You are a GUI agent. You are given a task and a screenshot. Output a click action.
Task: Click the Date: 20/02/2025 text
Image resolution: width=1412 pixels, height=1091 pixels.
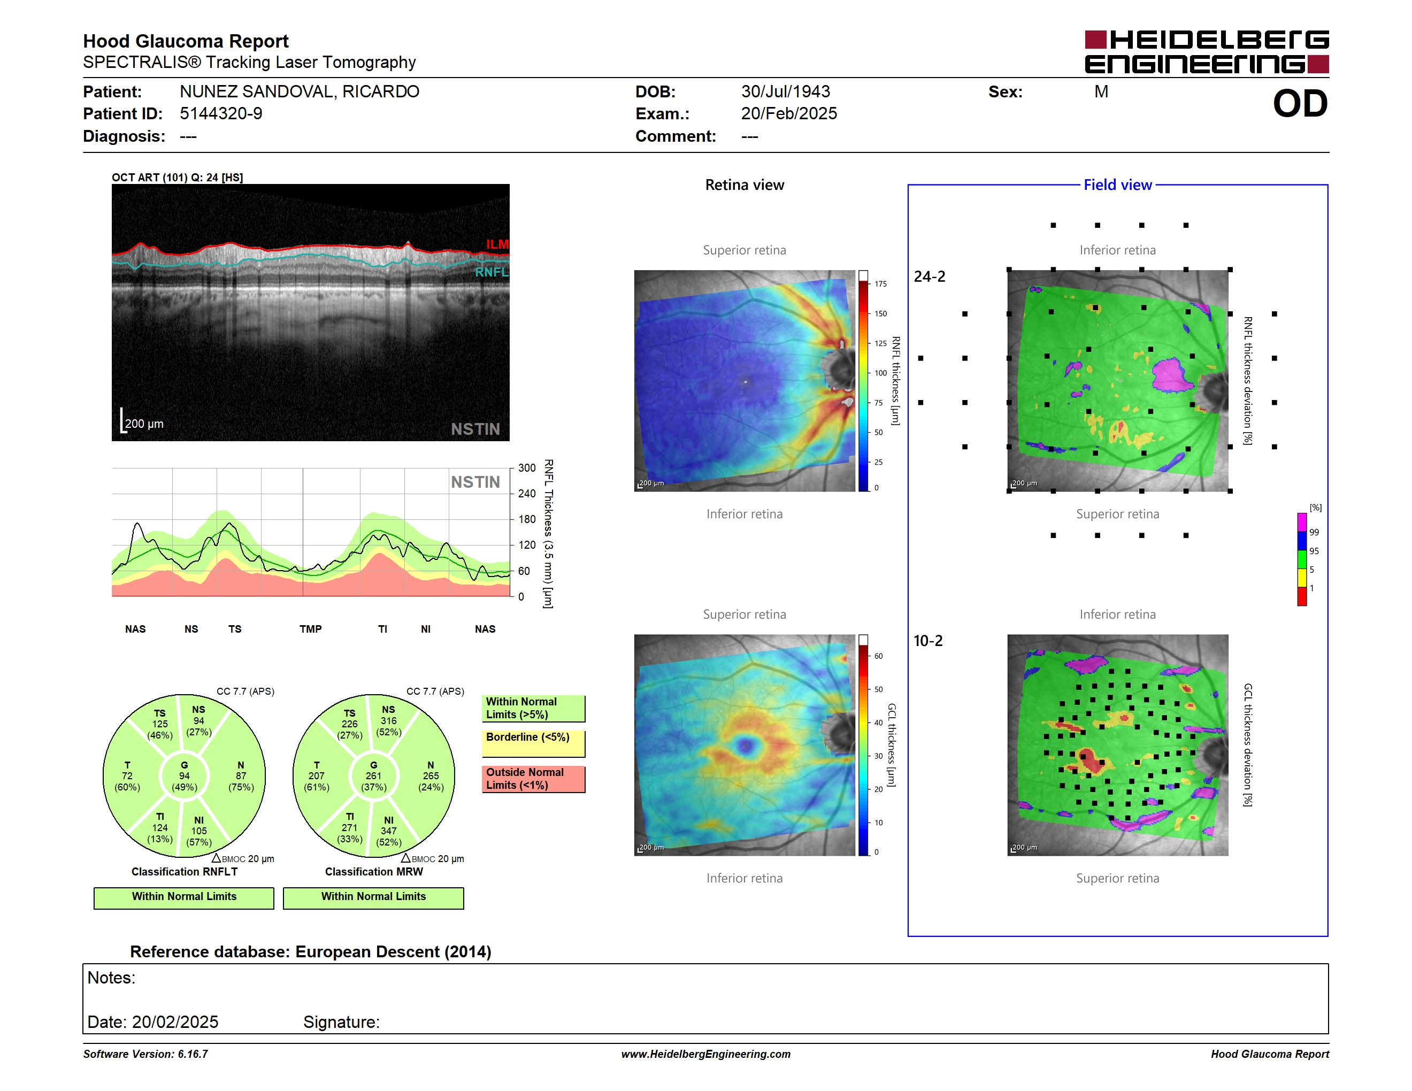pyautogui.click(x=152, y=1022)
